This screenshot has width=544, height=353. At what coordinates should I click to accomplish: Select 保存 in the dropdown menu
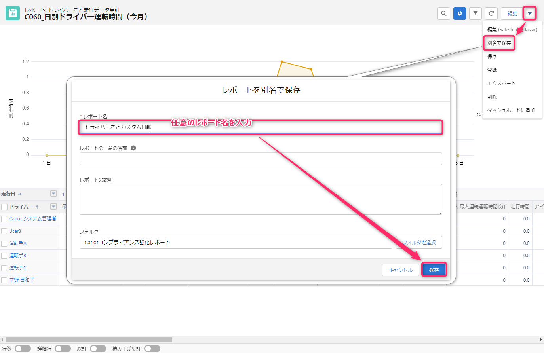tap(492, 57)
